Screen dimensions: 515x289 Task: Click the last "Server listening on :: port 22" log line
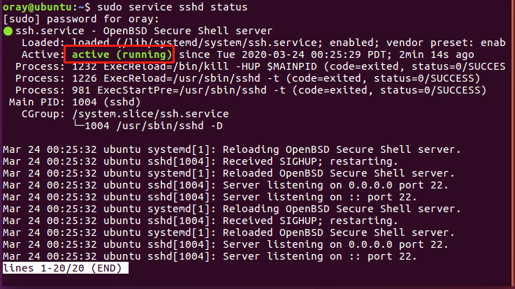(210, 256)
